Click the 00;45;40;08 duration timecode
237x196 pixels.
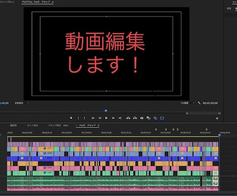pos(210,103)
